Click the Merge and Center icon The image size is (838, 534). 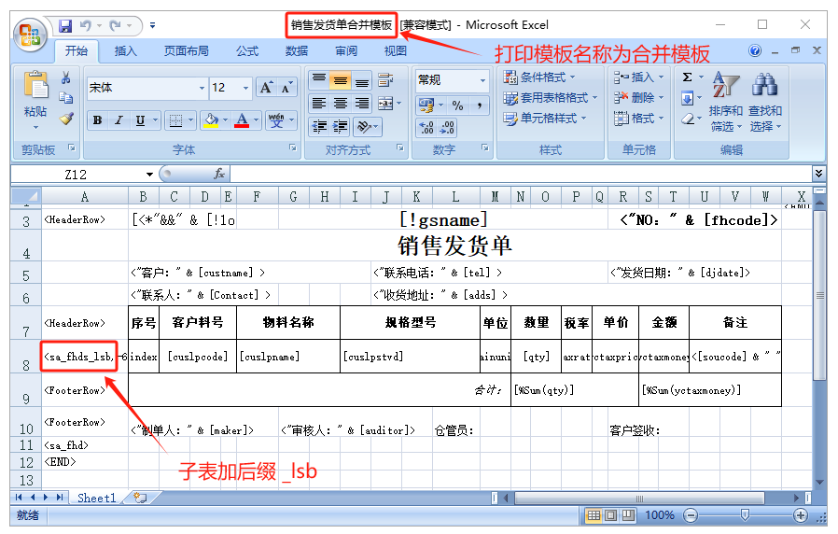pyautogui.click(x=384, y=104)
